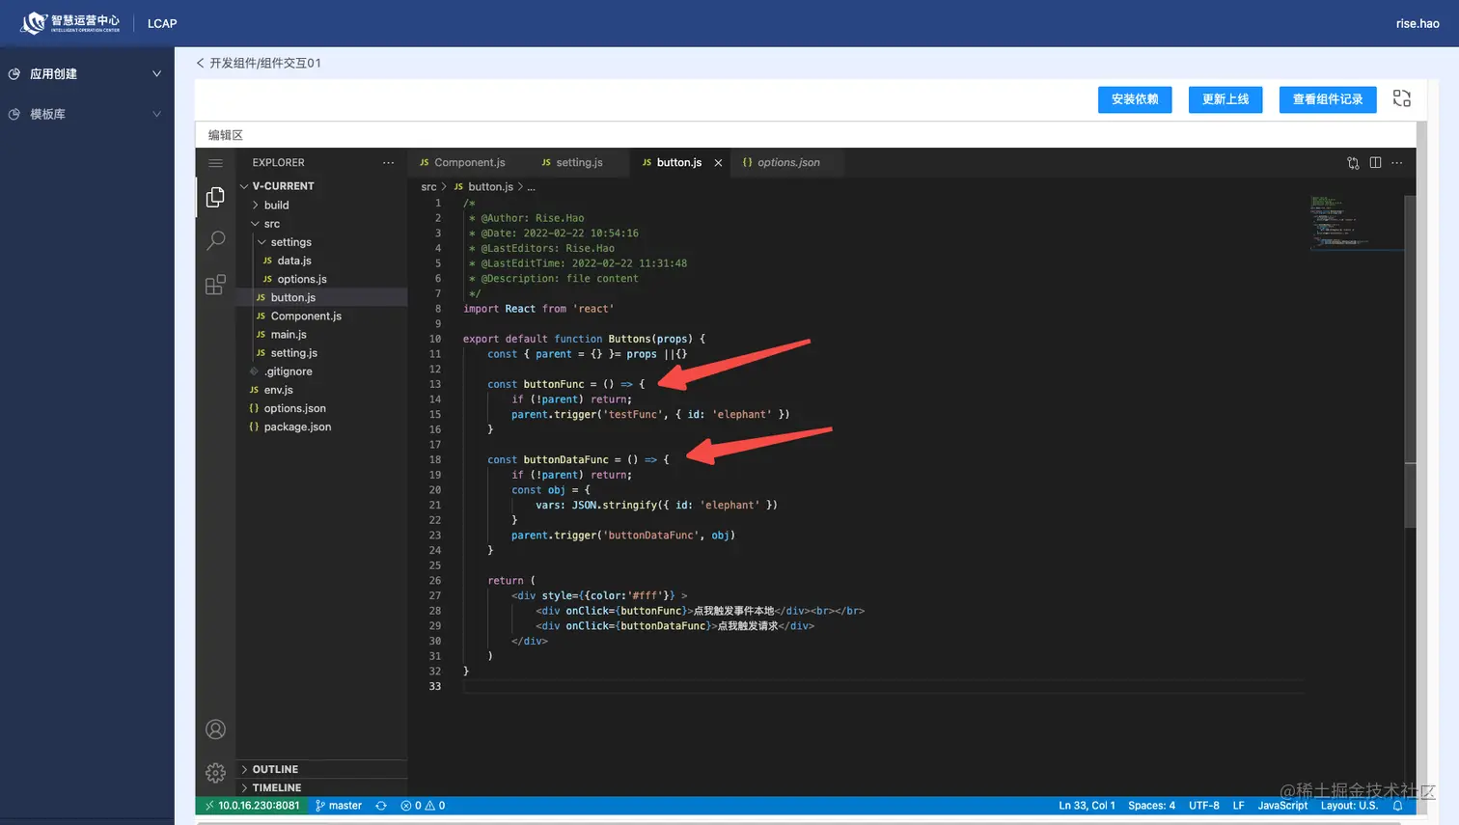Click LF line ending in status bar

(x=1238, y=806)
